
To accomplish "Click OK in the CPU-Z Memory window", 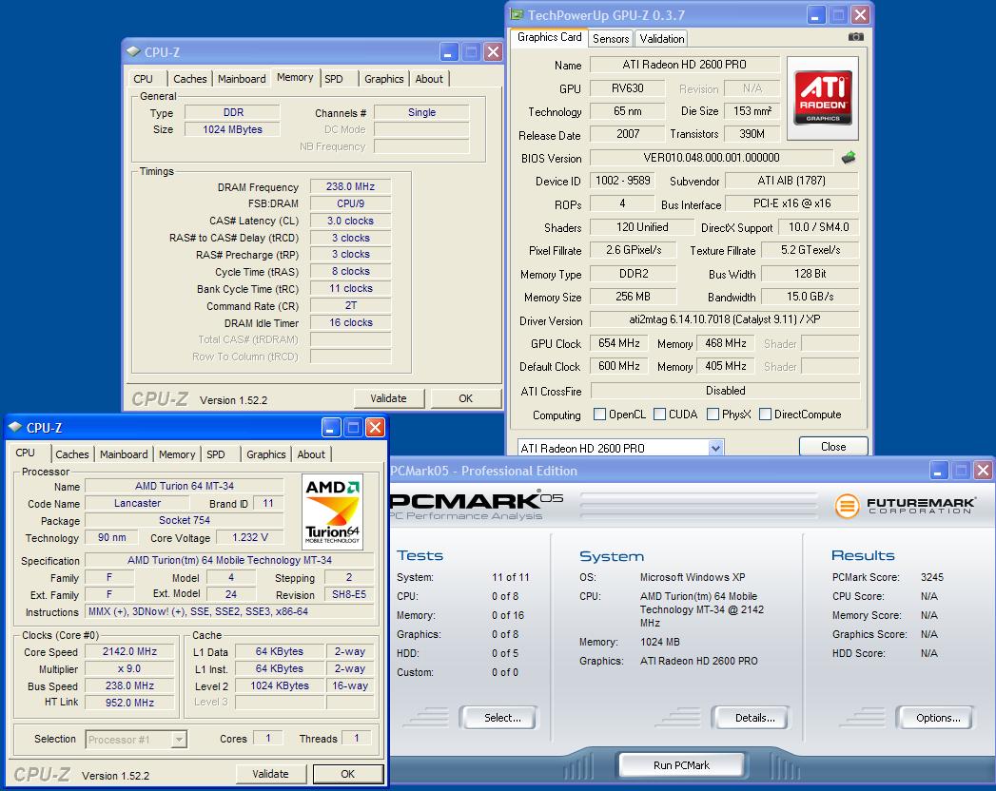I will (465, 398).
